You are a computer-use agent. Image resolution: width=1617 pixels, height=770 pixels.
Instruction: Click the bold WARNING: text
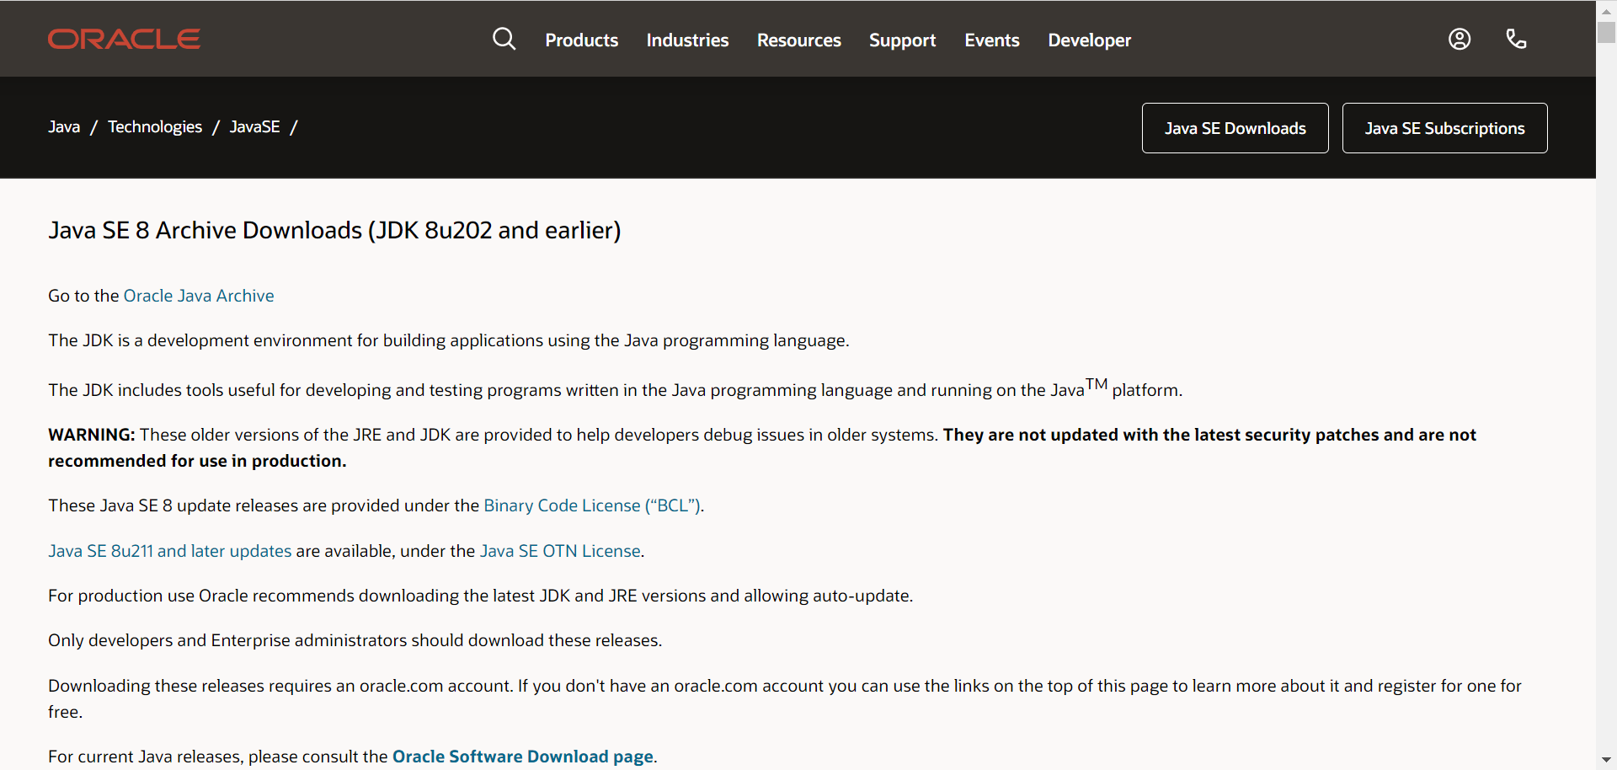point(91,435)
